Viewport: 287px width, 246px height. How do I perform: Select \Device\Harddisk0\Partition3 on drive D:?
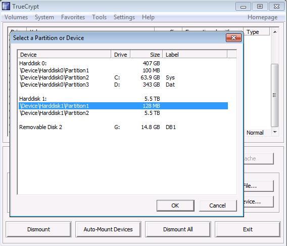123,85
